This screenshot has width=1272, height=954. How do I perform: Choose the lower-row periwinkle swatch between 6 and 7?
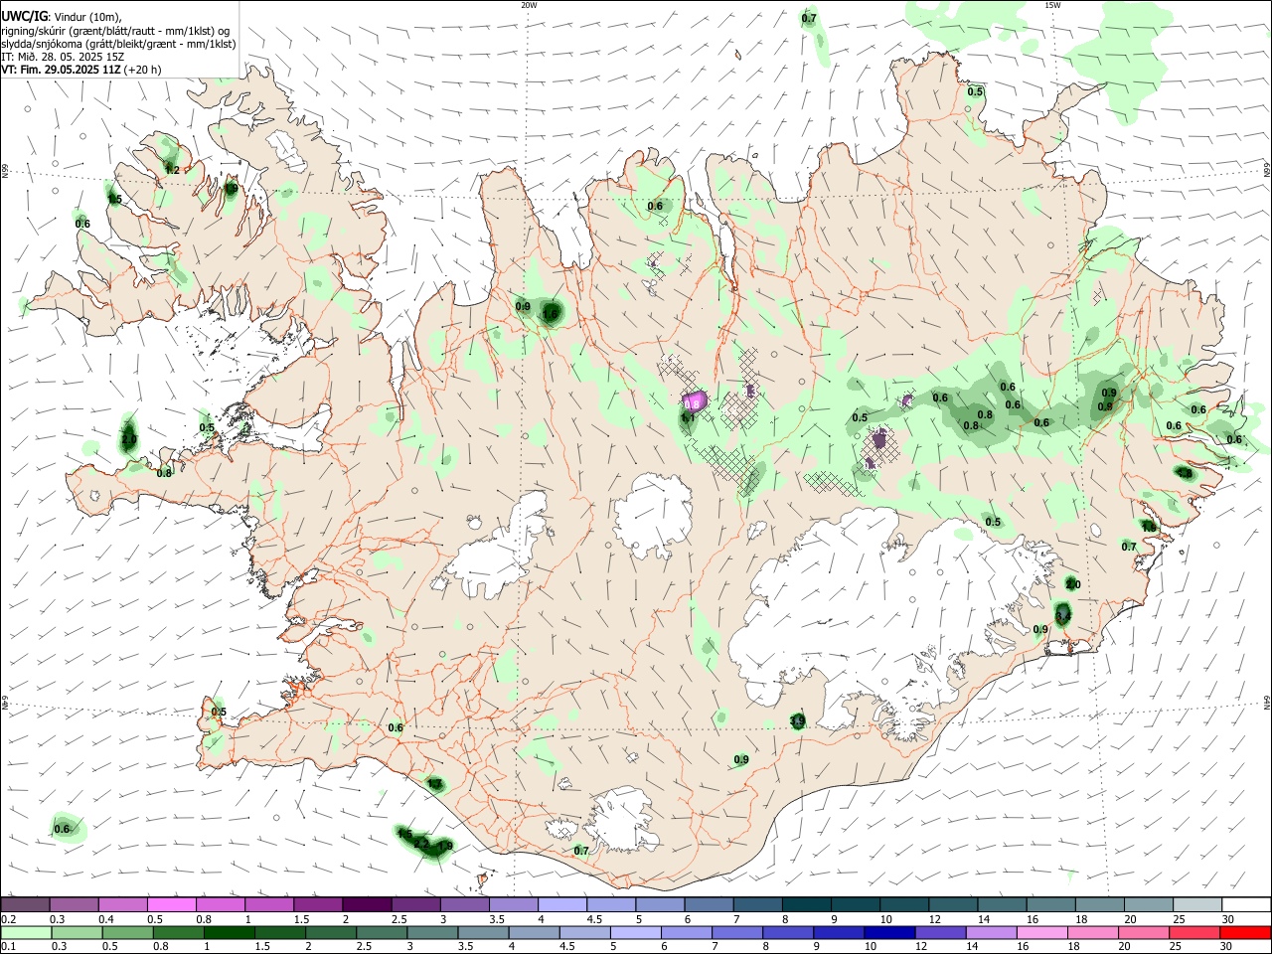687,933
